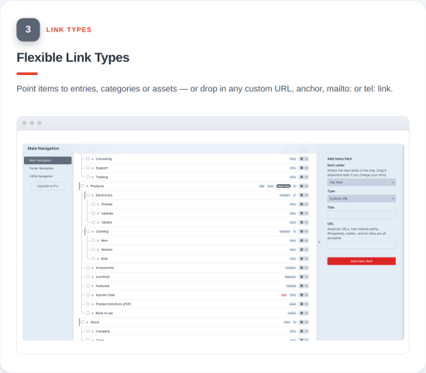Click the move handle icon beside About
This screenshot has height=373, width=426.
coord(88,322)
